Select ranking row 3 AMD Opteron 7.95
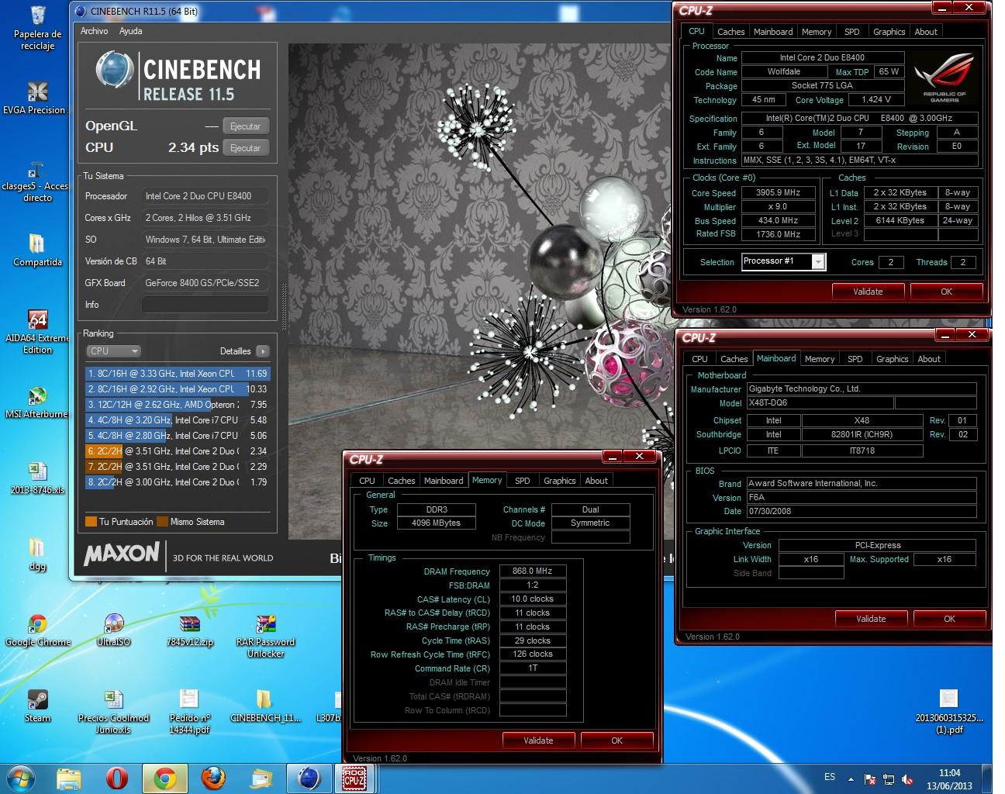Viewport: 1005px width, 794px height. click(178, 405)
